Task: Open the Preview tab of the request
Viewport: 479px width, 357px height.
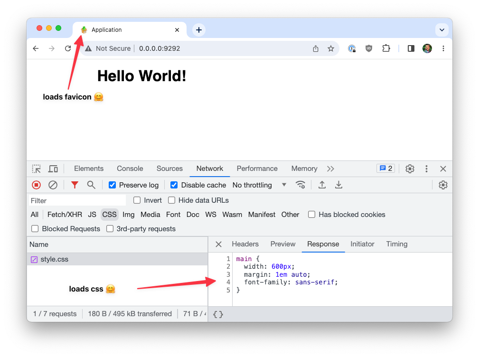Action: click(x=283, y=244)
